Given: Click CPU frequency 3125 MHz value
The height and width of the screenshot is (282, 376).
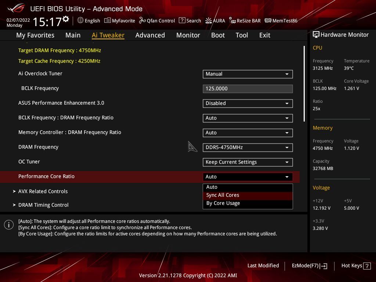Looking at the screenshot, I should click(x=322, y=68).
